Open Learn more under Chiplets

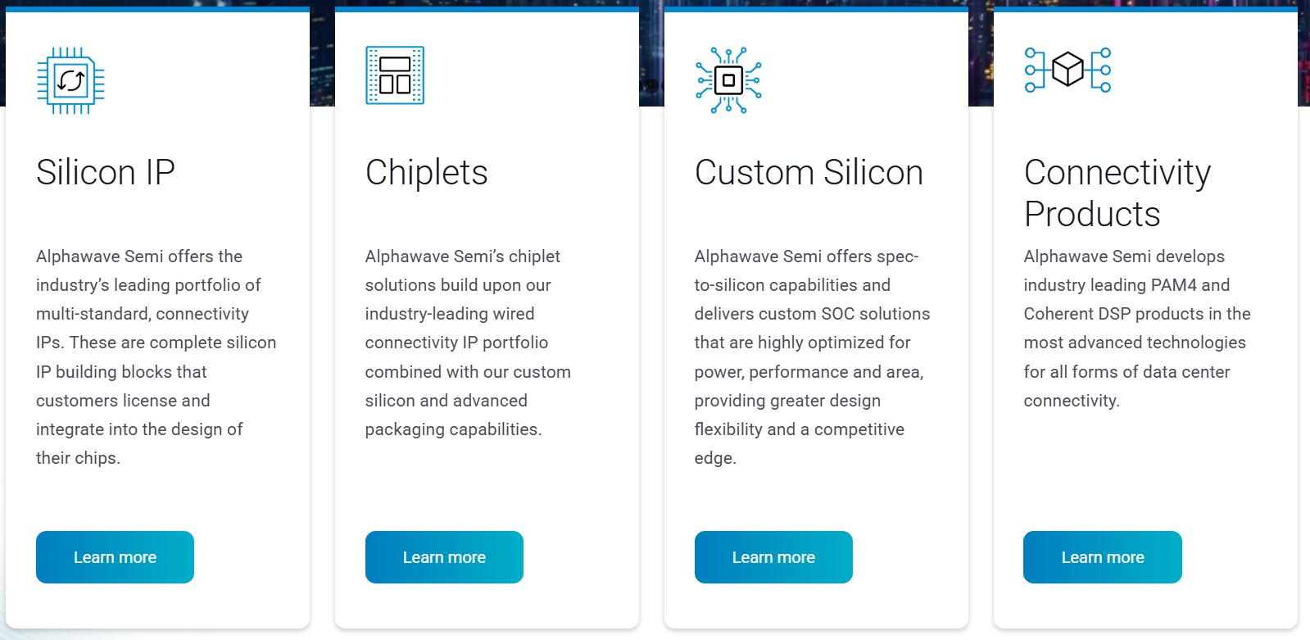click(x=444, y=557)
